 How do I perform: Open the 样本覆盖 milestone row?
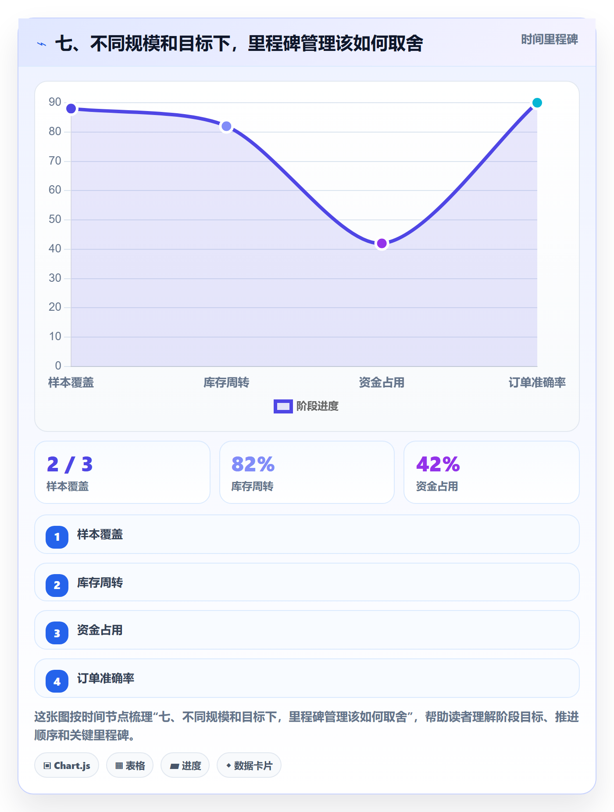(x=307, y=534)
